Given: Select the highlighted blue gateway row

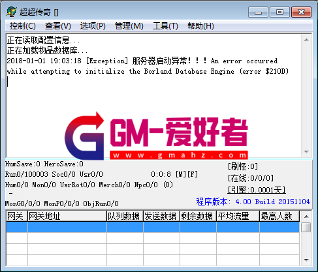Looking at the screenshot, I should tap(153, 227).
